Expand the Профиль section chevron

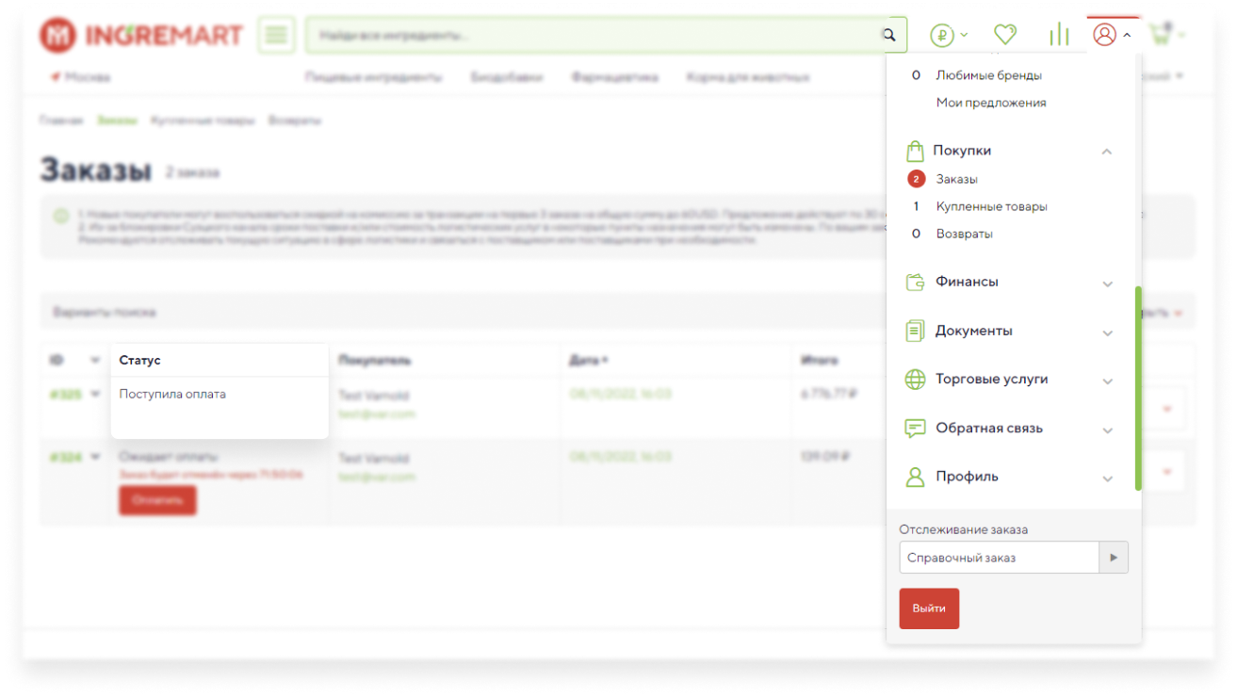click(x=1108, y=478)
